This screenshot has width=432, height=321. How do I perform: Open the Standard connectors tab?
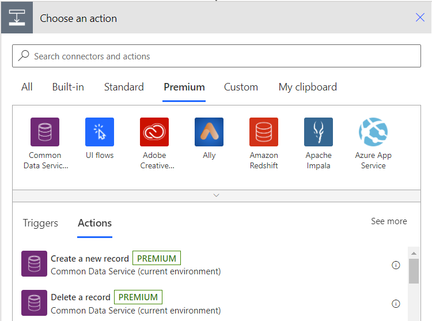pos(124,87)
